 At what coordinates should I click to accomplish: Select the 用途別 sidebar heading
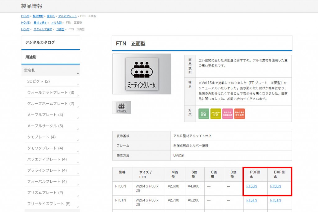tap(51, 57)
